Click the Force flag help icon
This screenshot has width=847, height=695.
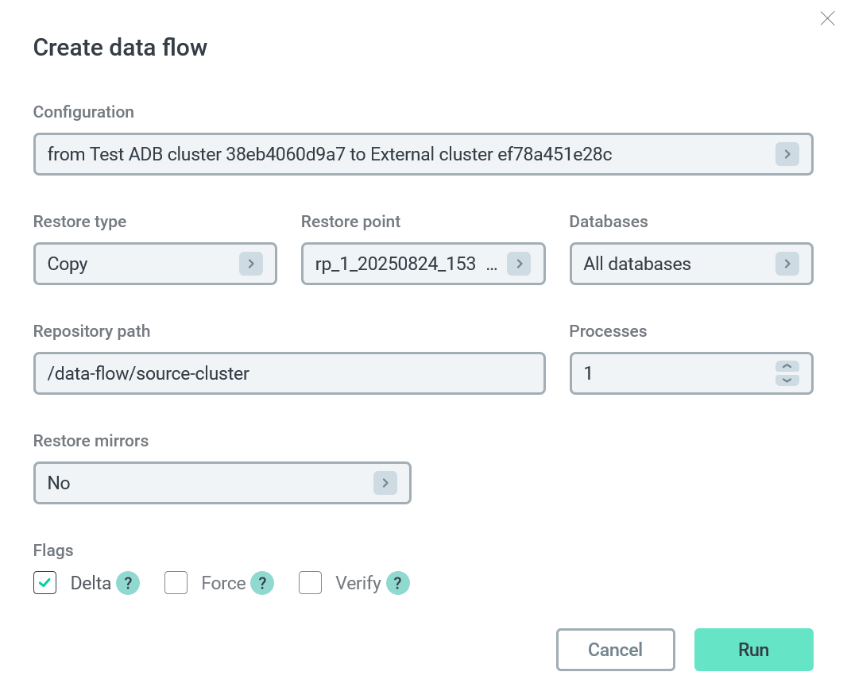262,583
